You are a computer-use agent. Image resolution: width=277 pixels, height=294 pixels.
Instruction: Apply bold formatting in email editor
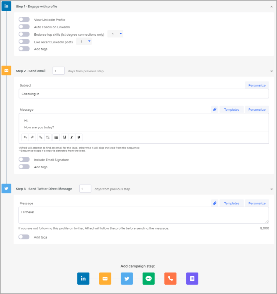coord(79,137)
